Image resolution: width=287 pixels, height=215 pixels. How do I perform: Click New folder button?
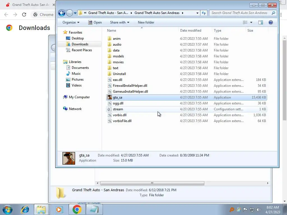(146, 22)
